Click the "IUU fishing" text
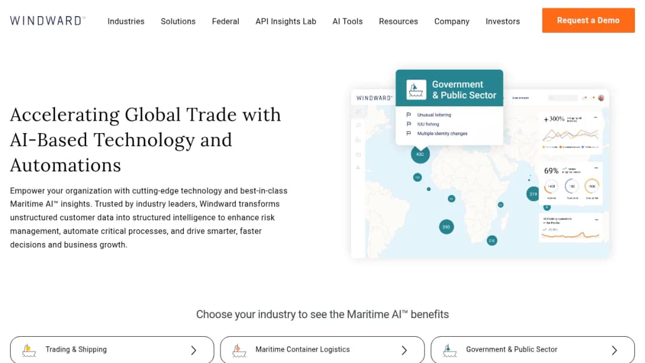 click(428, 124)
